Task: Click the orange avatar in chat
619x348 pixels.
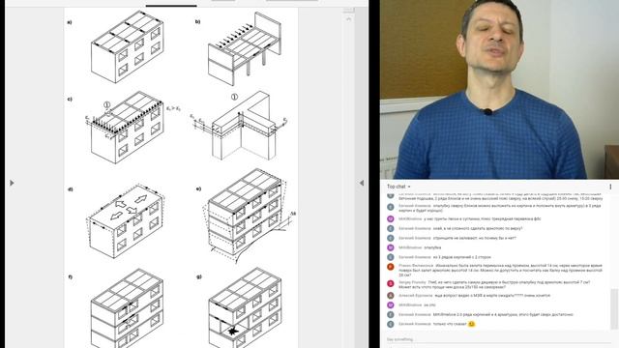Action: click(x=391, y=267)
